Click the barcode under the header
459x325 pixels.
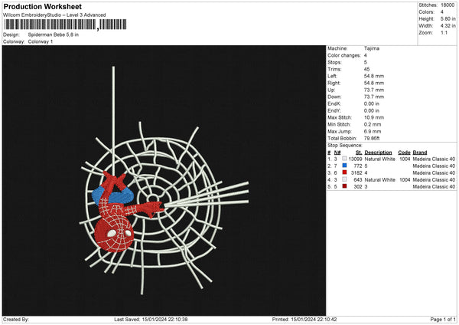[x=65, y=25]
